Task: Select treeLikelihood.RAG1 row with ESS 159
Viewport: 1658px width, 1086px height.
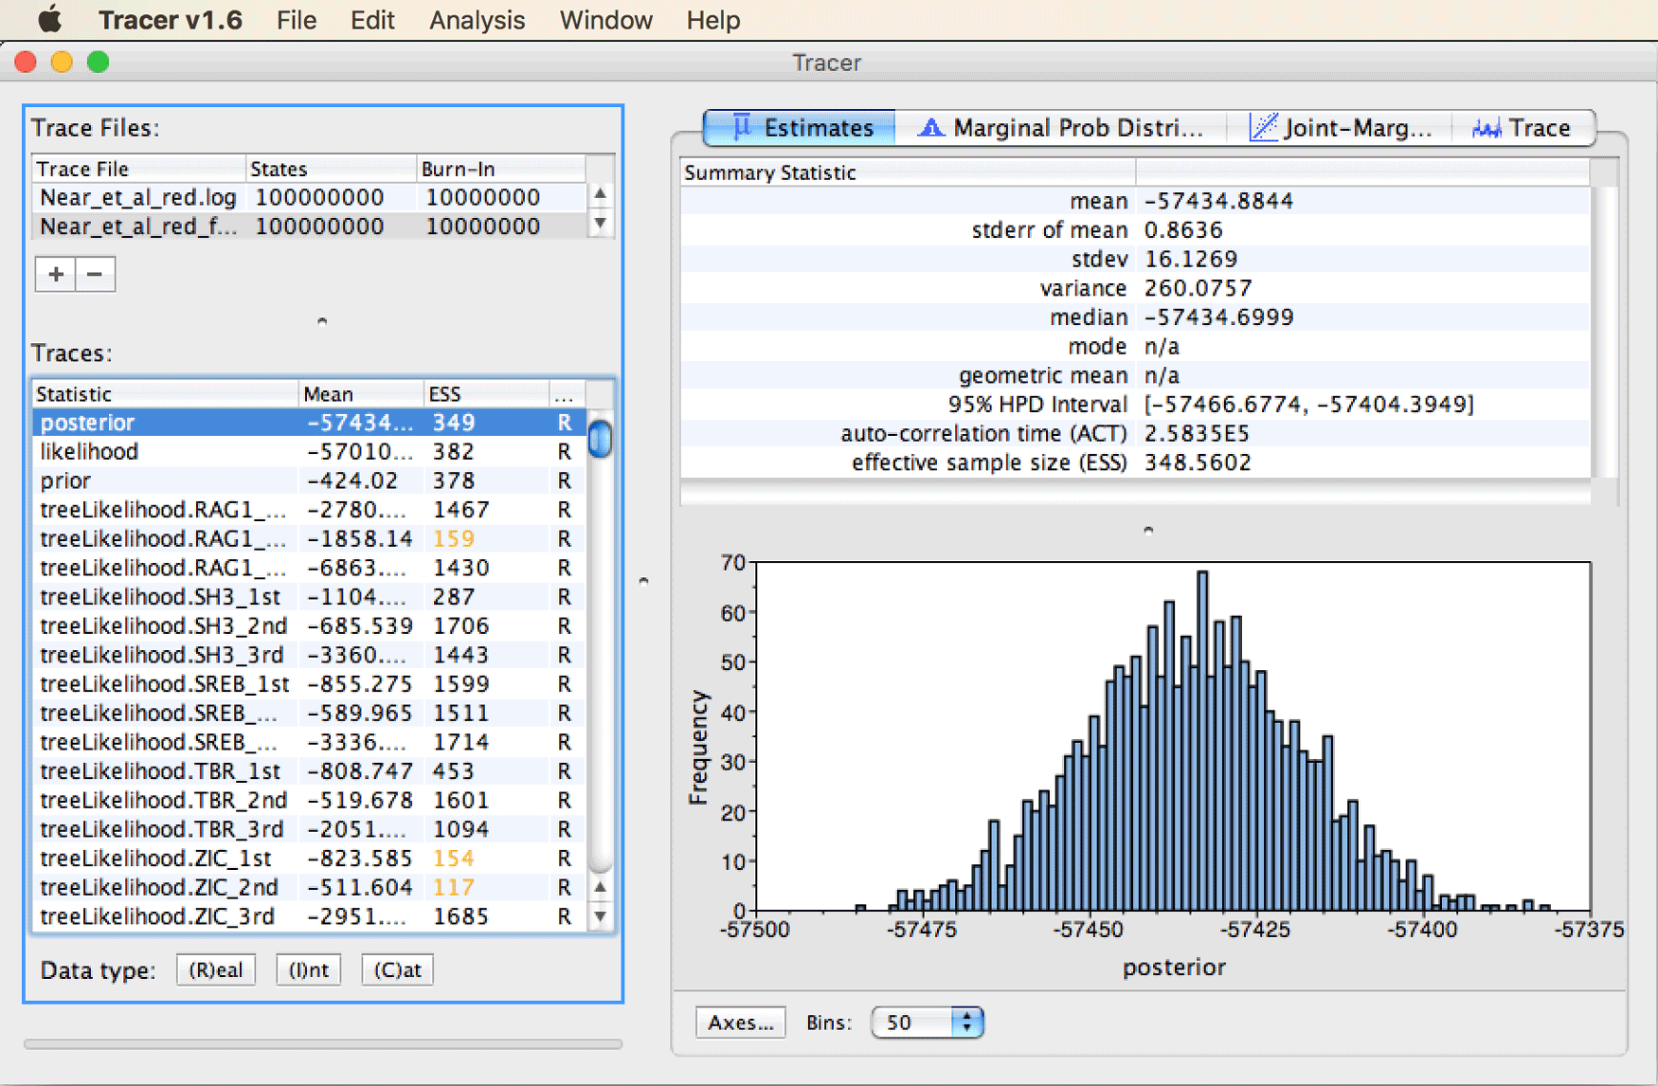Action: click(x=309, y=539)
